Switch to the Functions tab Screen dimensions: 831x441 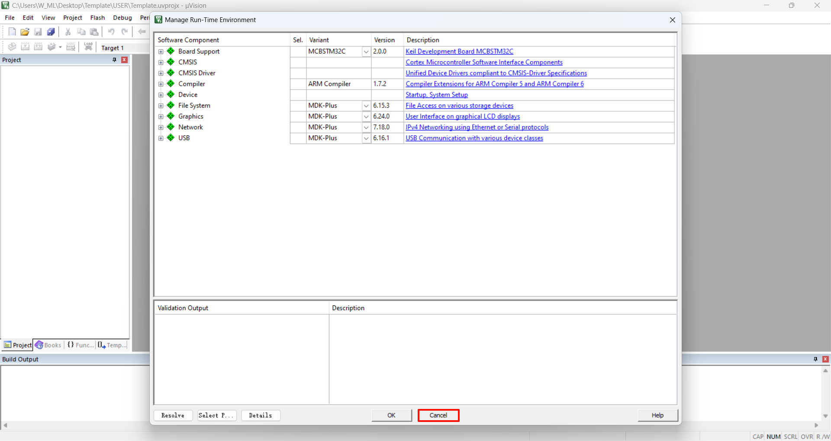[81, 345]
